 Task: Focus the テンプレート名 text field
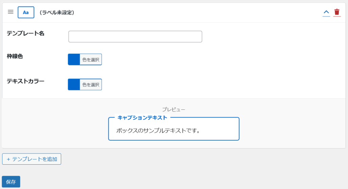click(135, 37)
